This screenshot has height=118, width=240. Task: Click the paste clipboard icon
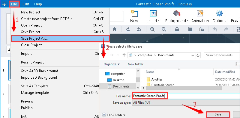click(x=201, y=29)
